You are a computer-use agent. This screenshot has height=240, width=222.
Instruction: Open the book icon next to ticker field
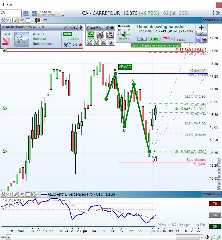pyautogui.click(x=26, y=13)
